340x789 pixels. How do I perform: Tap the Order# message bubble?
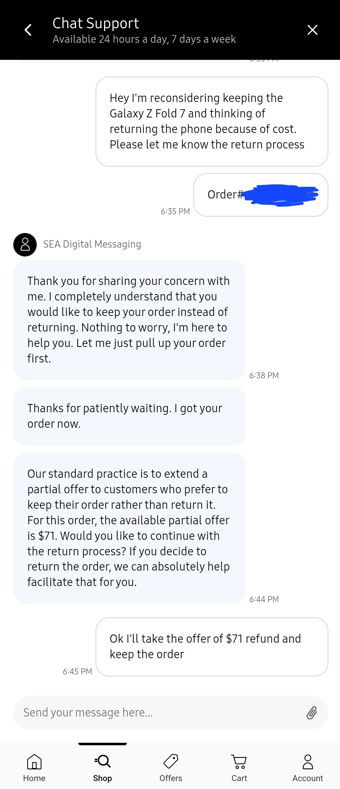[261, 195]
